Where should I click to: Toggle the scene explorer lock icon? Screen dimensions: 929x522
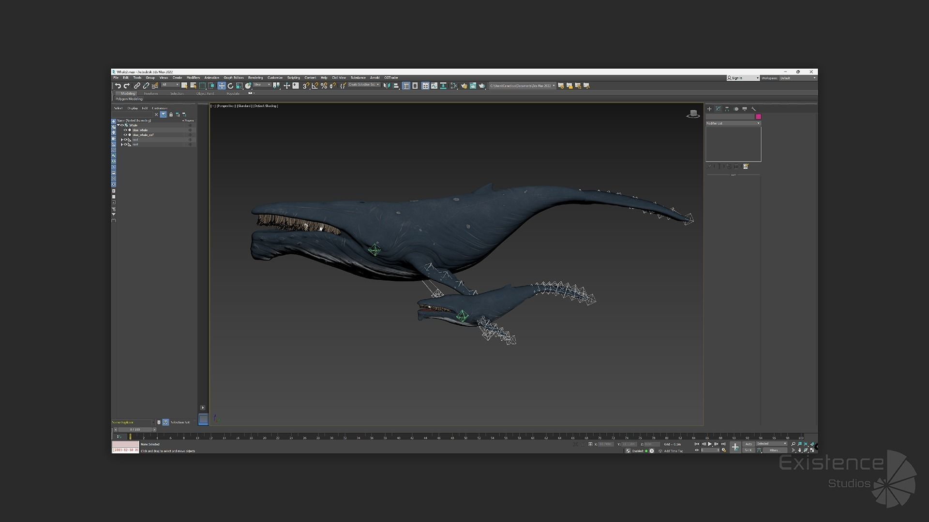pos(171,115)
